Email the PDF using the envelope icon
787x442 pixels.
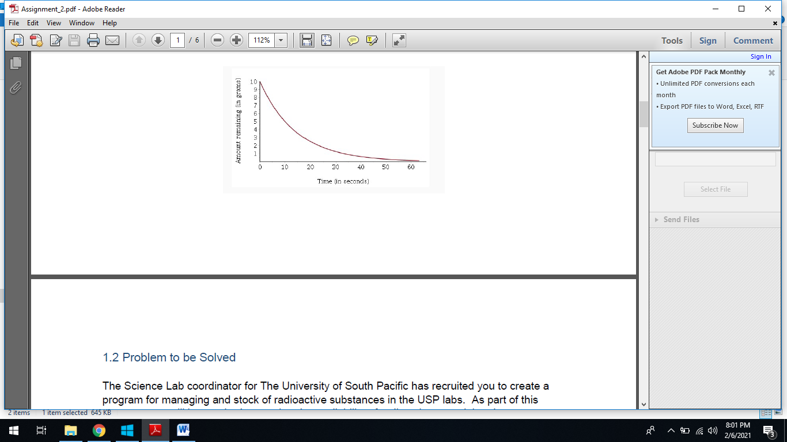point(113,40)
